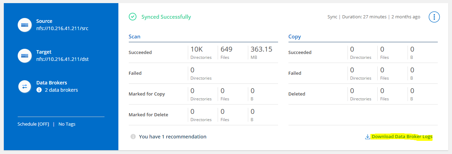Open the 1 recommendation message
Screen dimensions: 452x154
(173, 137)
